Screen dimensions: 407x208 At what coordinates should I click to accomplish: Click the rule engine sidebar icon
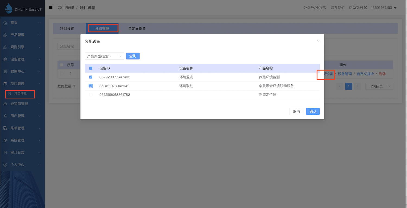pyautogui.click(x=5, y=47)
